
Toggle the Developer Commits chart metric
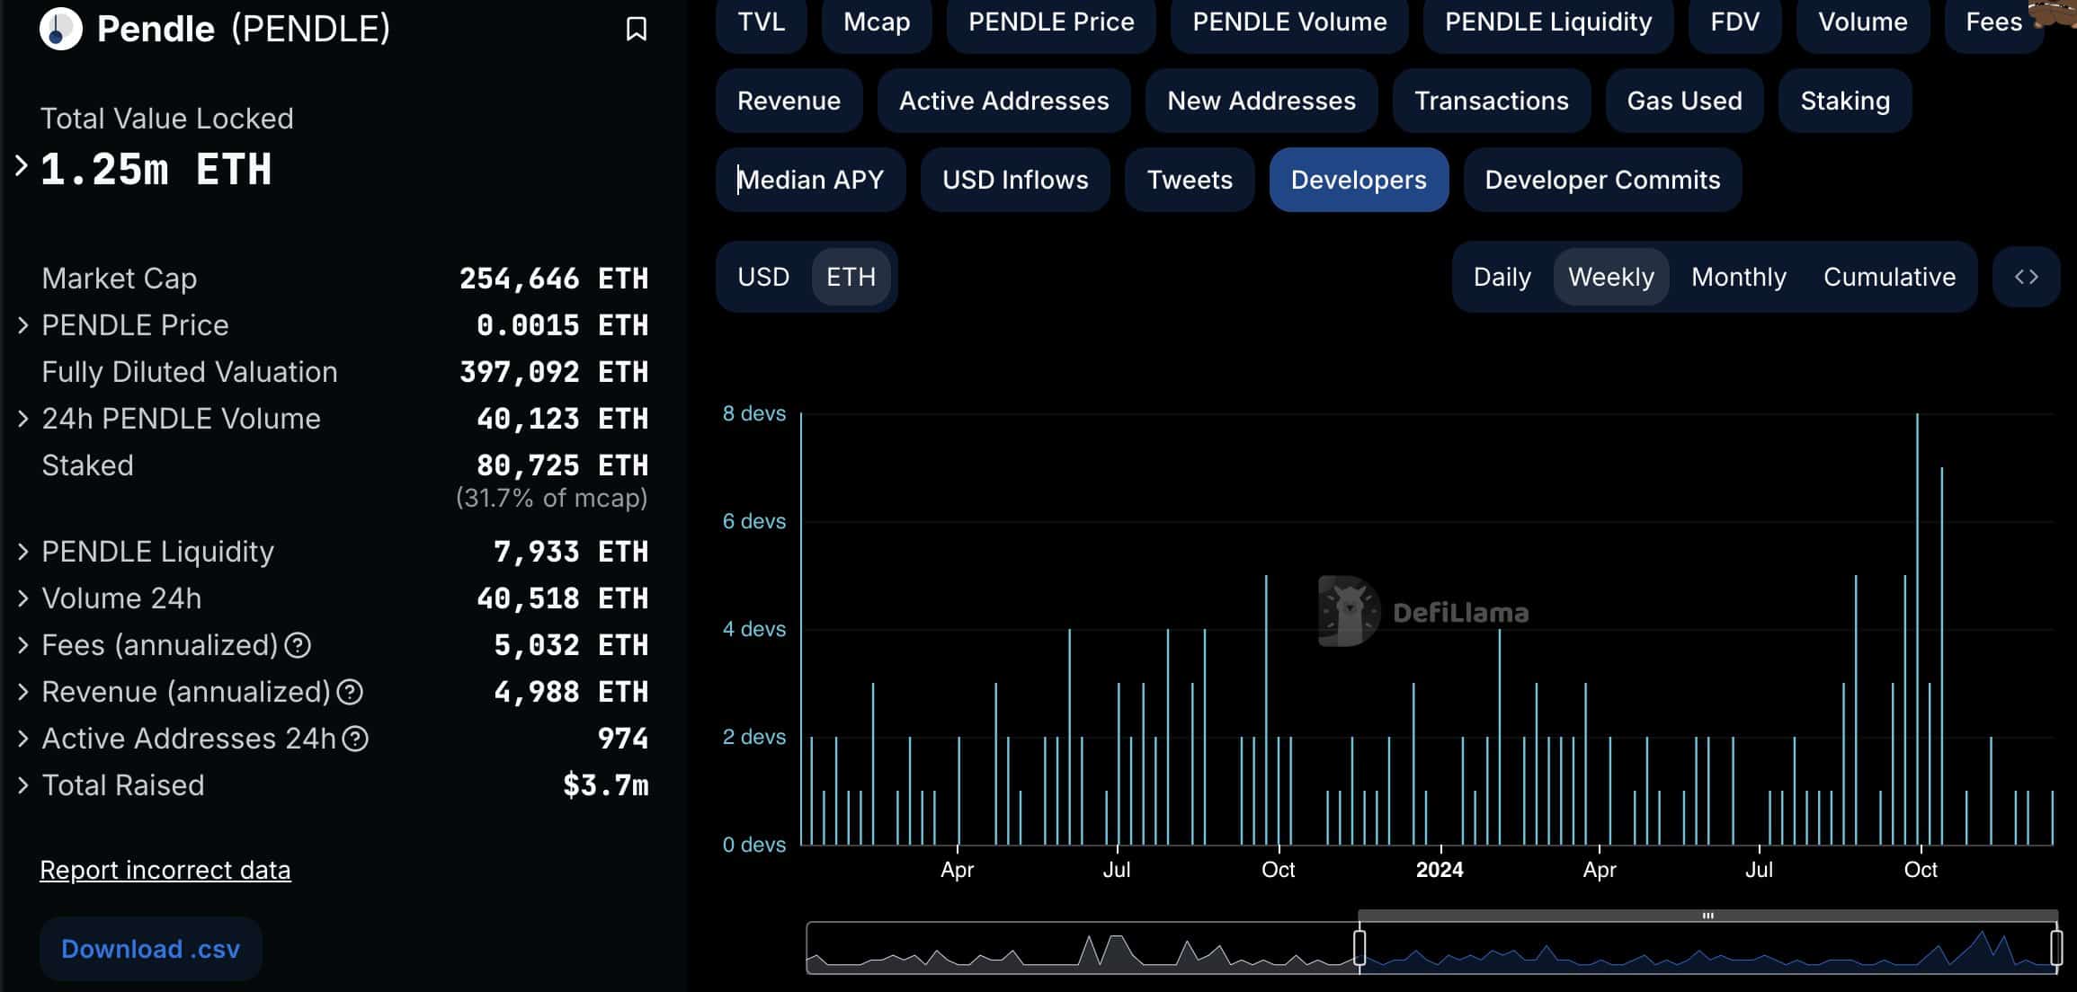[x=1602, y=180]
